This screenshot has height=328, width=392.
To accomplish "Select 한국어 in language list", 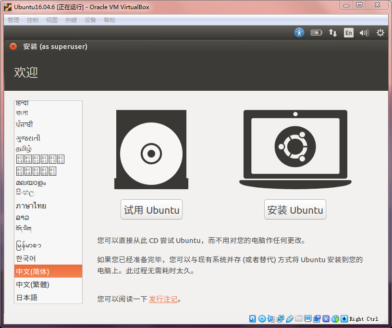I will tap(48, 258).
